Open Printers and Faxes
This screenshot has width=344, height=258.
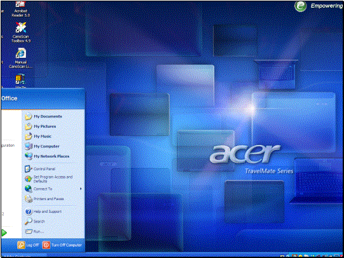point(44,199)
